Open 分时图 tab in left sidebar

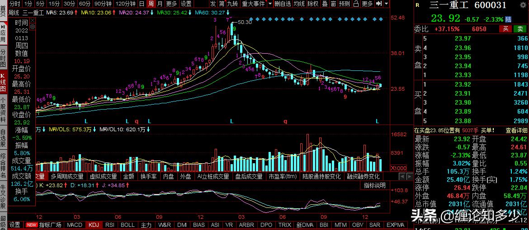tap(3, 58)
